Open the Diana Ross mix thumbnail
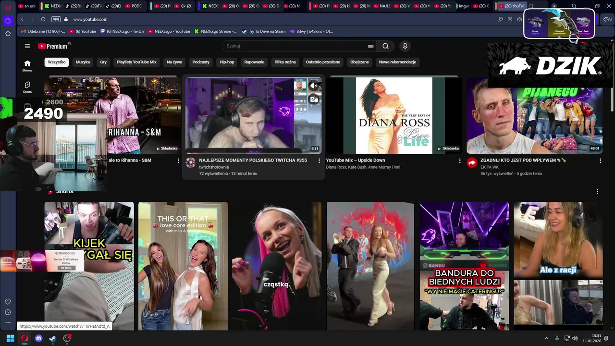Image resolution: width=615 pixels, height=346 pixels. tap(394, 115)
